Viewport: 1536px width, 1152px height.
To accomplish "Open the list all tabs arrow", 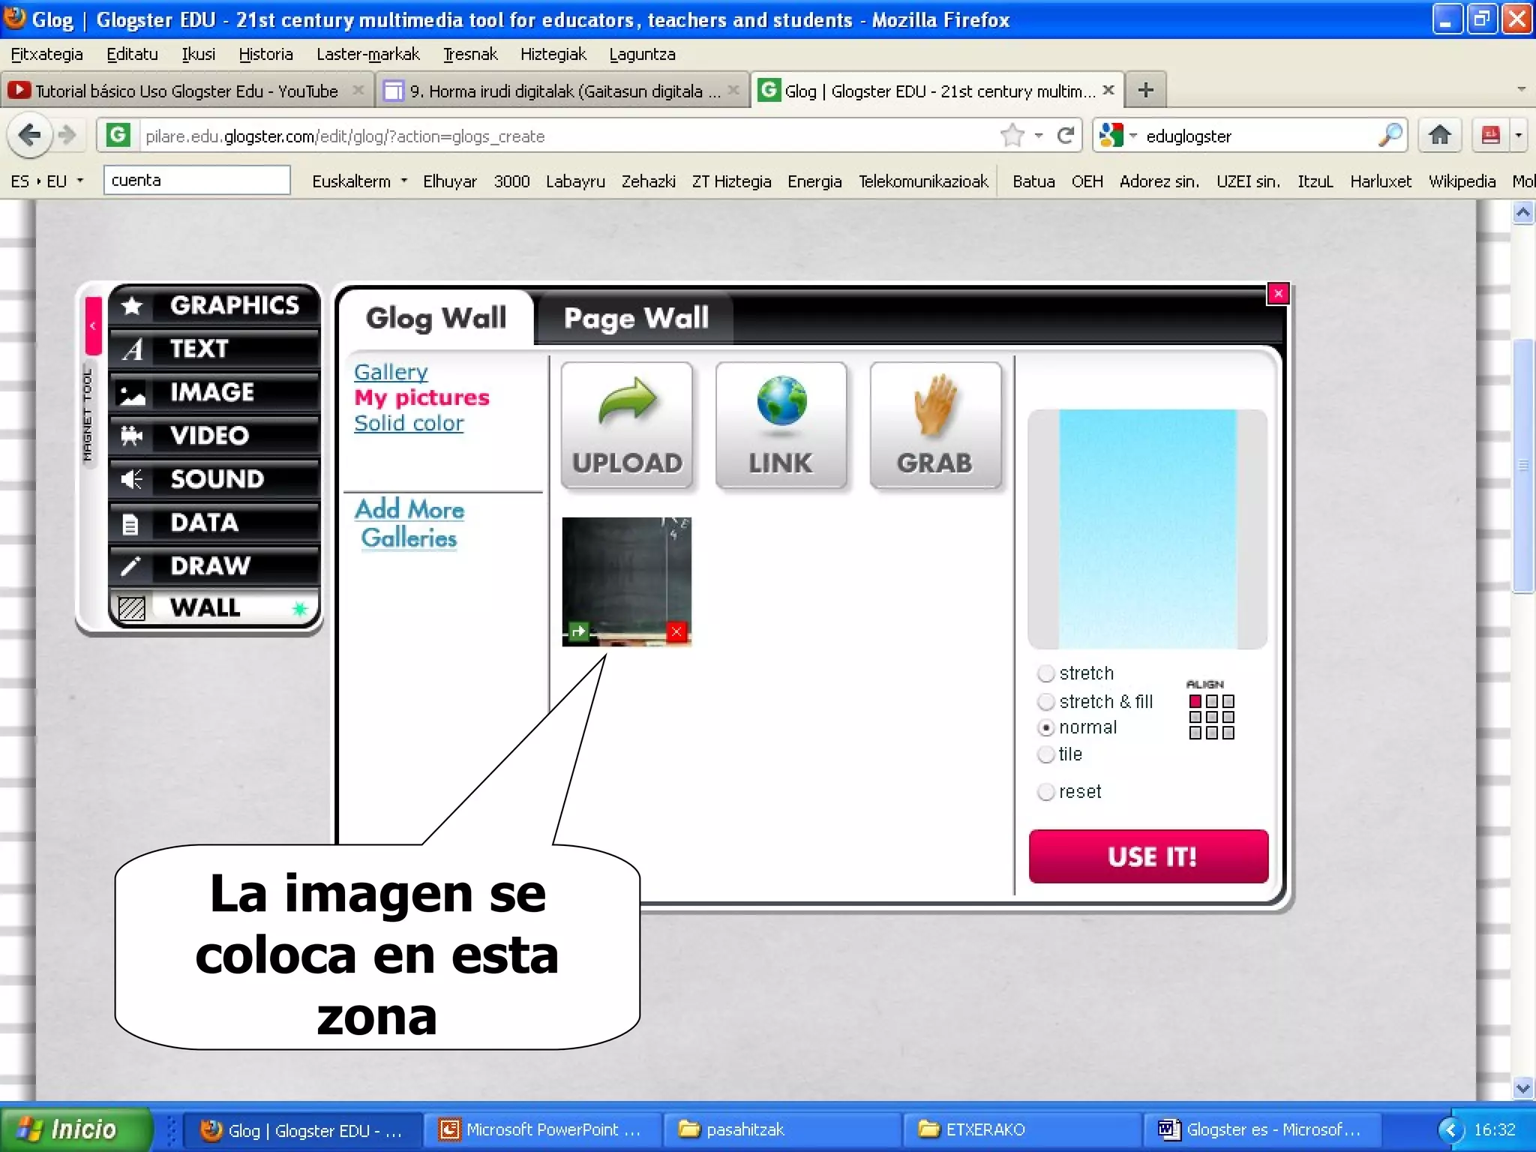I will [x=1521, y=89].
